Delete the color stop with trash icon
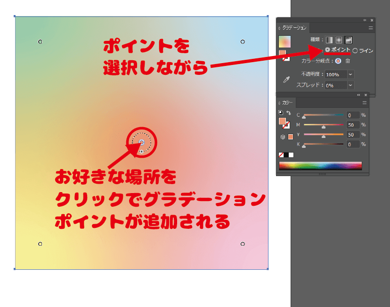The width and height of the screenshot is (390, 307). tap(348, 61)
